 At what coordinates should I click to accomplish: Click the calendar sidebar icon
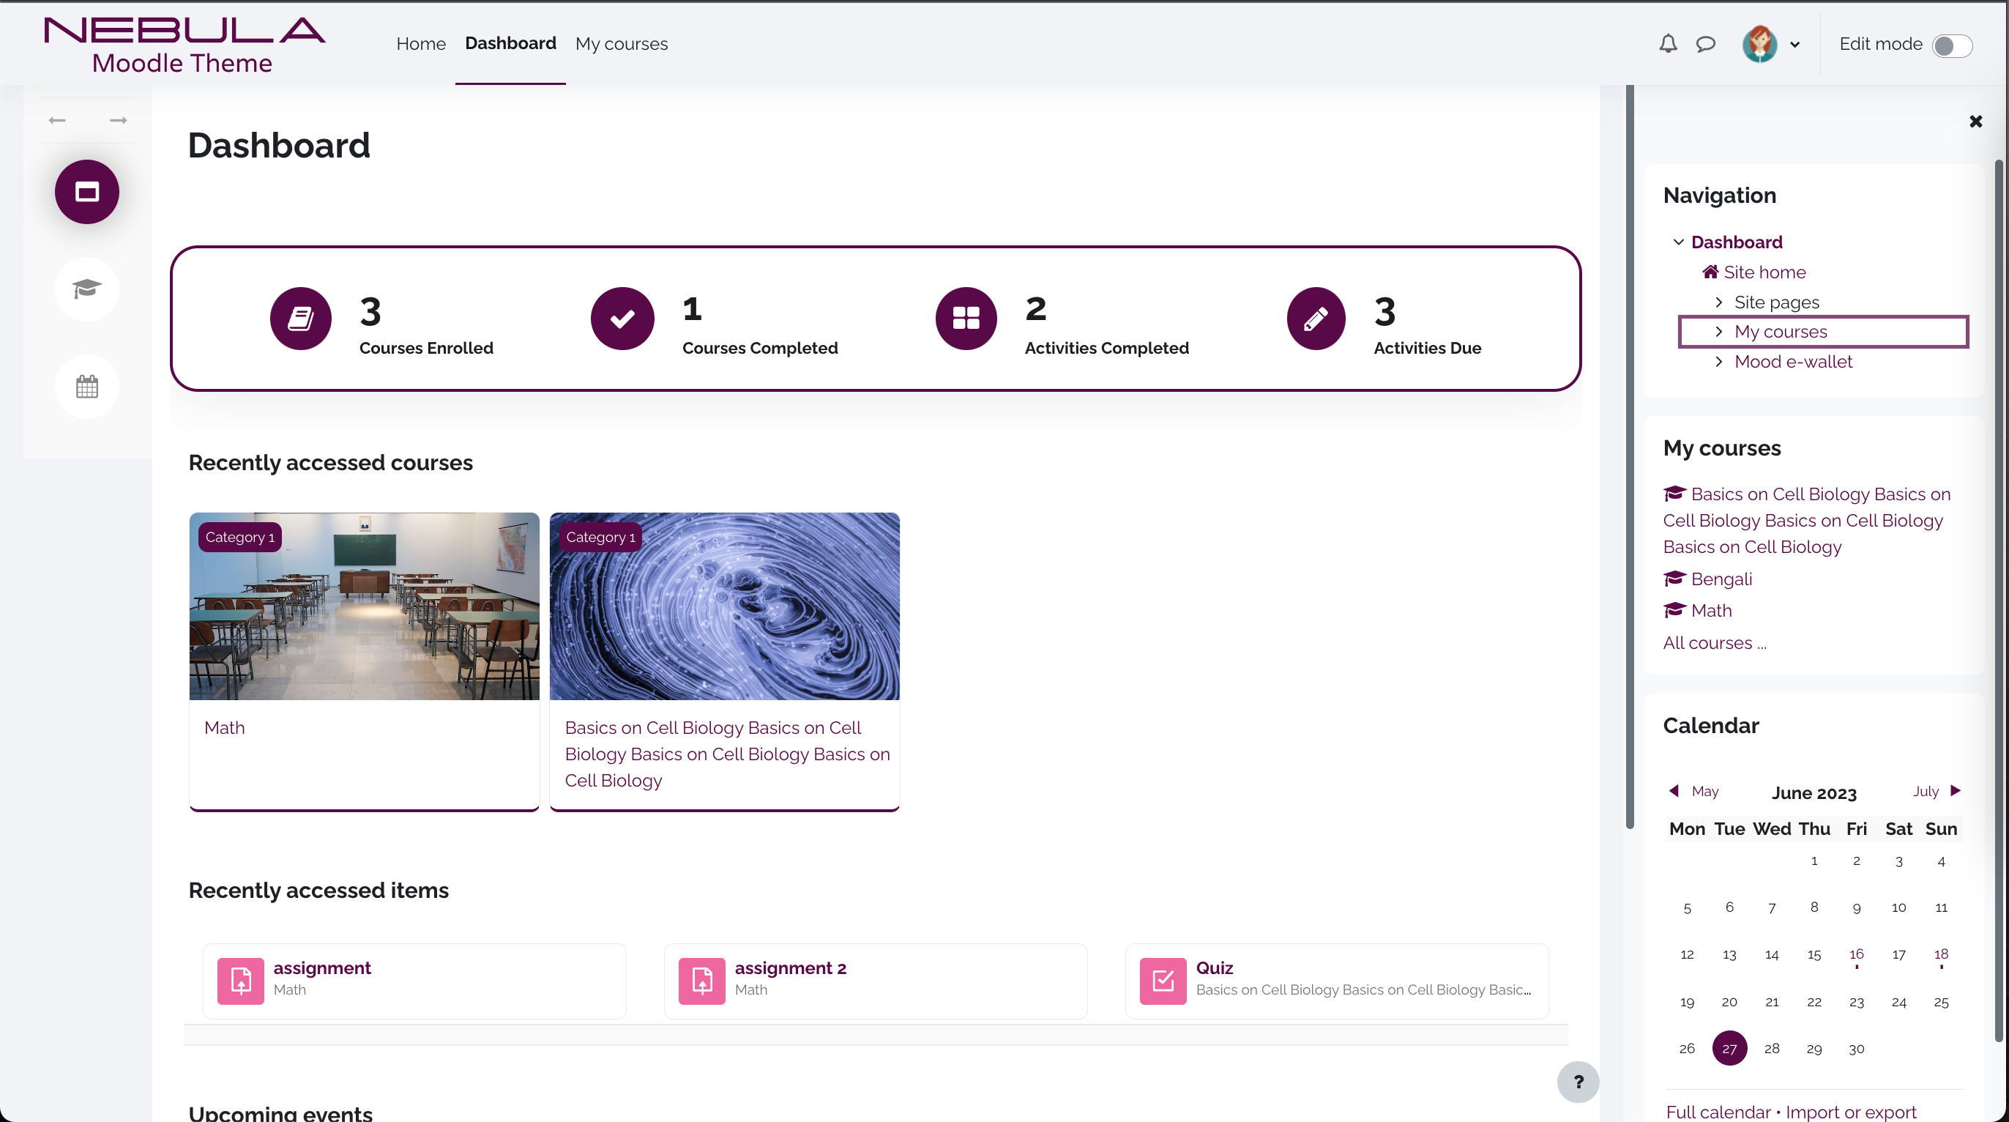click(x=86, y=386)
